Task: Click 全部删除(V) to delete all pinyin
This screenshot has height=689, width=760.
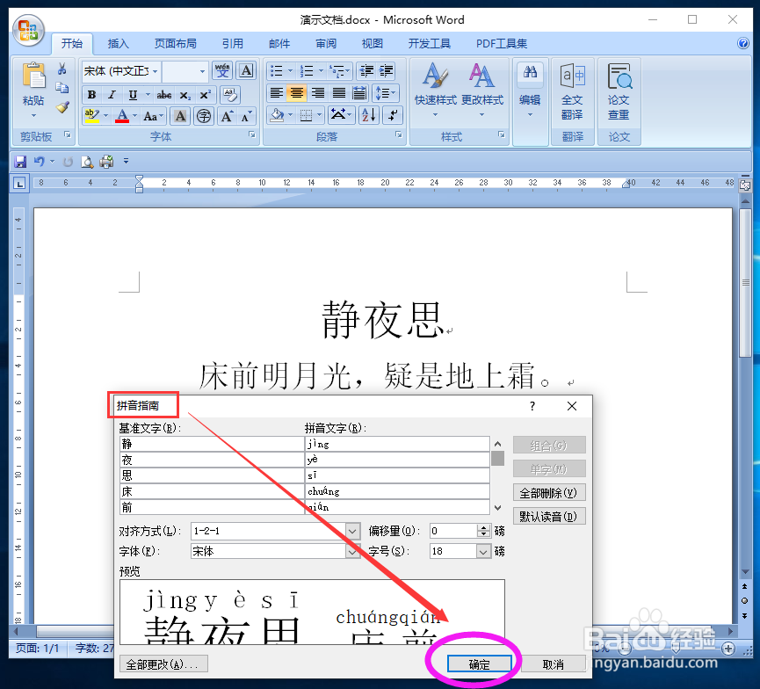Action: (x=549, y=493)
